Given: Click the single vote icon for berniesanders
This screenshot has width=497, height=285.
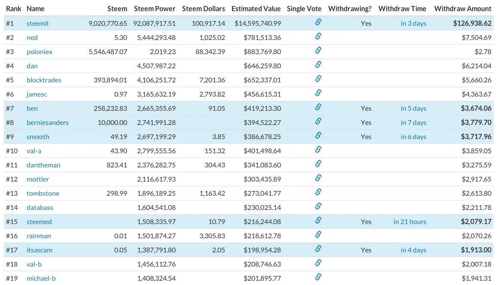Looking at the screenshot, I should (318, 121).
